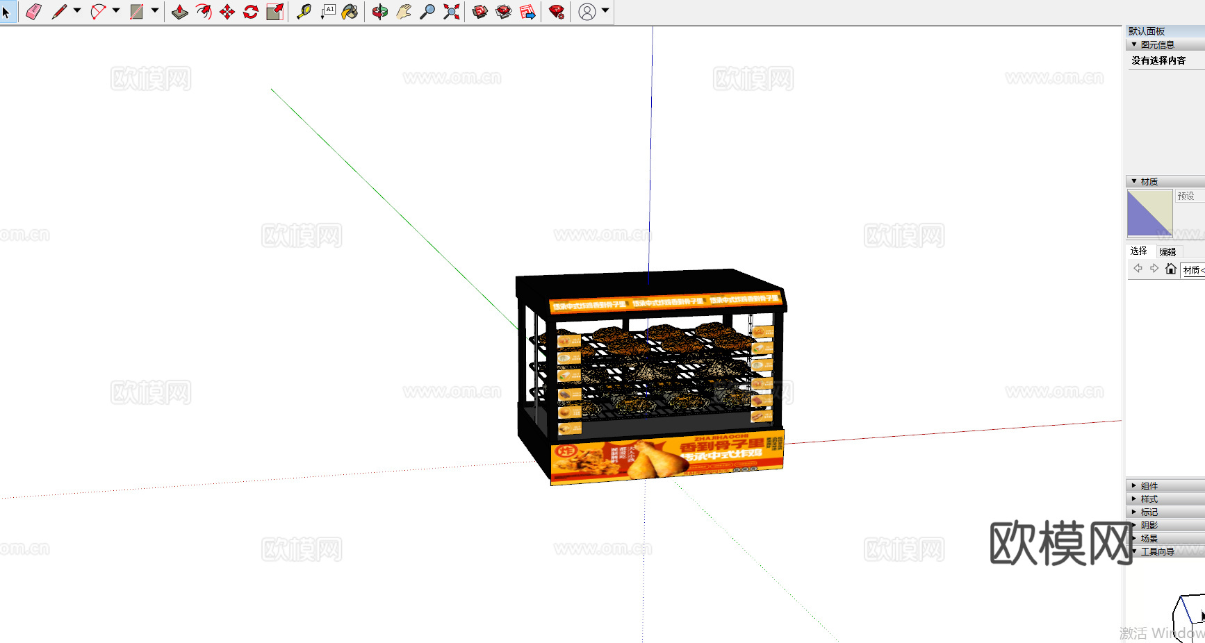Open the account dropdown arrow
This screenshot has width=1205, height=643.
coord(605,10)
